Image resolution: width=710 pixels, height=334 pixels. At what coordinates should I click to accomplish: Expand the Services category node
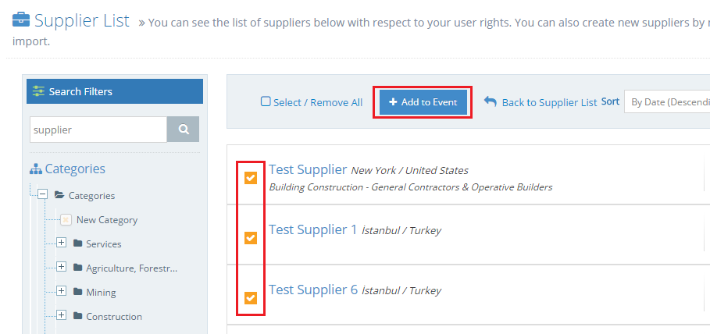pos(61,243)
